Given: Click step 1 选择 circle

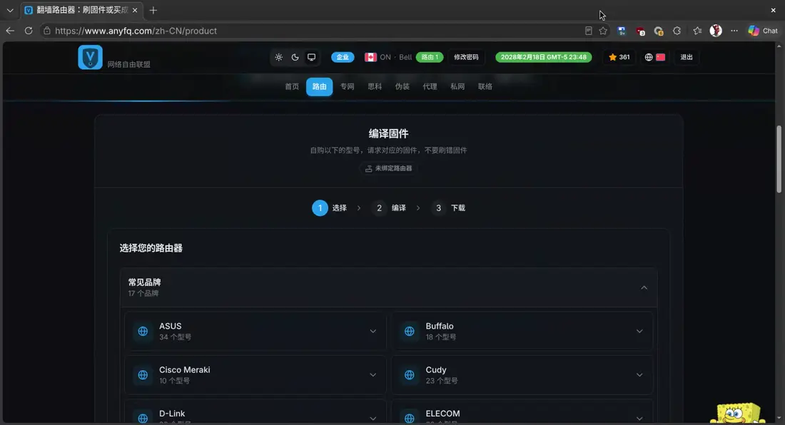Looking at the screenshot, I should pos(320,208).
